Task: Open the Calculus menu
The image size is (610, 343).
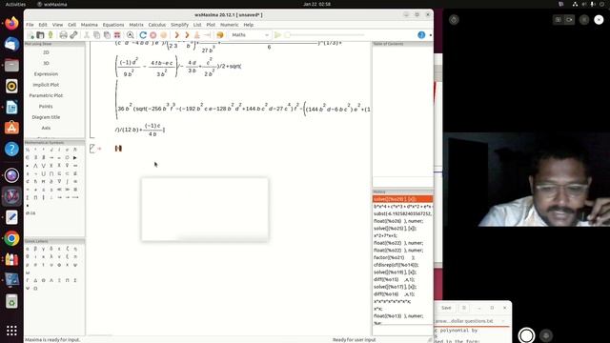Action: [x=156, y=25]
